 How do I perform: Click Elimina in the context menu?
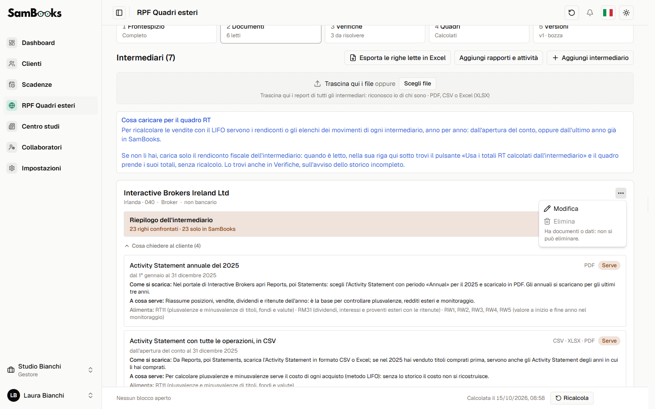[x=583, y=221]
